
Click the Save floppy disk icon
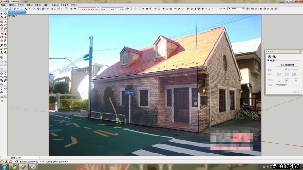(10, 8)
